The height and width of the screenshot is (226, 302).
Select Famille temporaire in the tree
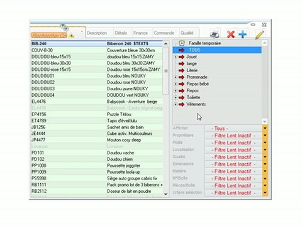pyautogui.click(x=204, y=43)
